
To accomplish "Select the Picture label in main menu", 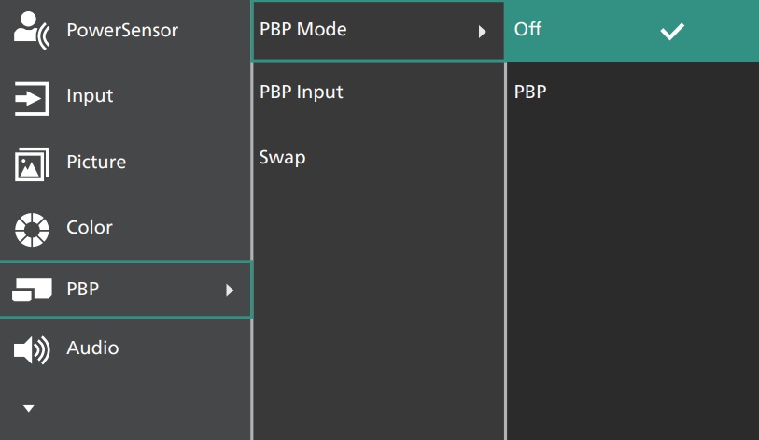I will pyautogui.click(x=96, y=163).
